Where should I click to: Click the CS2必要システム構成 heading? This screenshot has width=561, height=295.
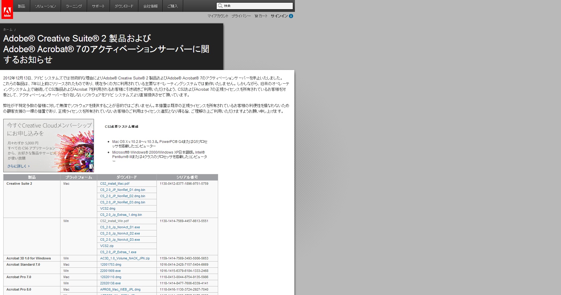tap(122, 127)
